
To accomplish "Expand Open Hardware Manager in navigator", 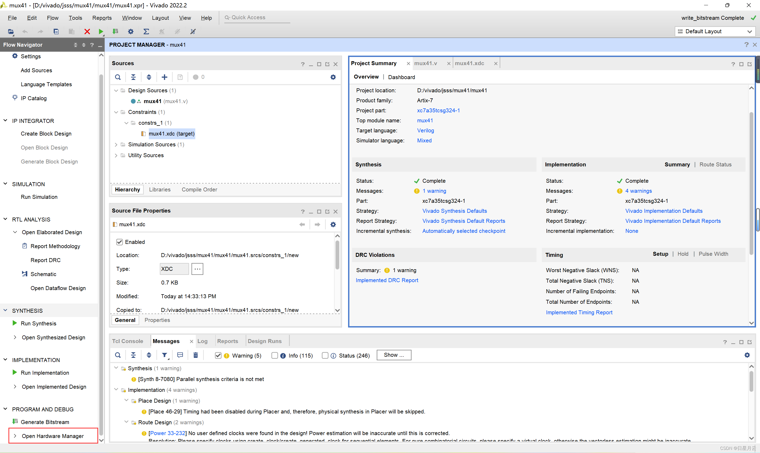I will tap(15, 436).
